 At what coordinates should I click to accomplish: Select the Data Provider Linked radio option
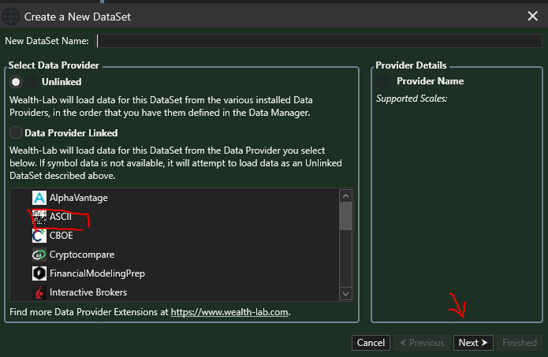(x=16, y=133)
